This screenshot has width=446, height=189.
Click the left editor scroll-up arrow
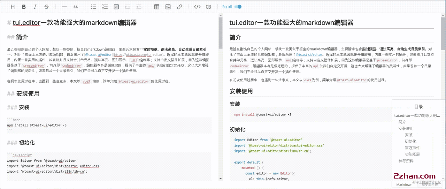(220, 15)
